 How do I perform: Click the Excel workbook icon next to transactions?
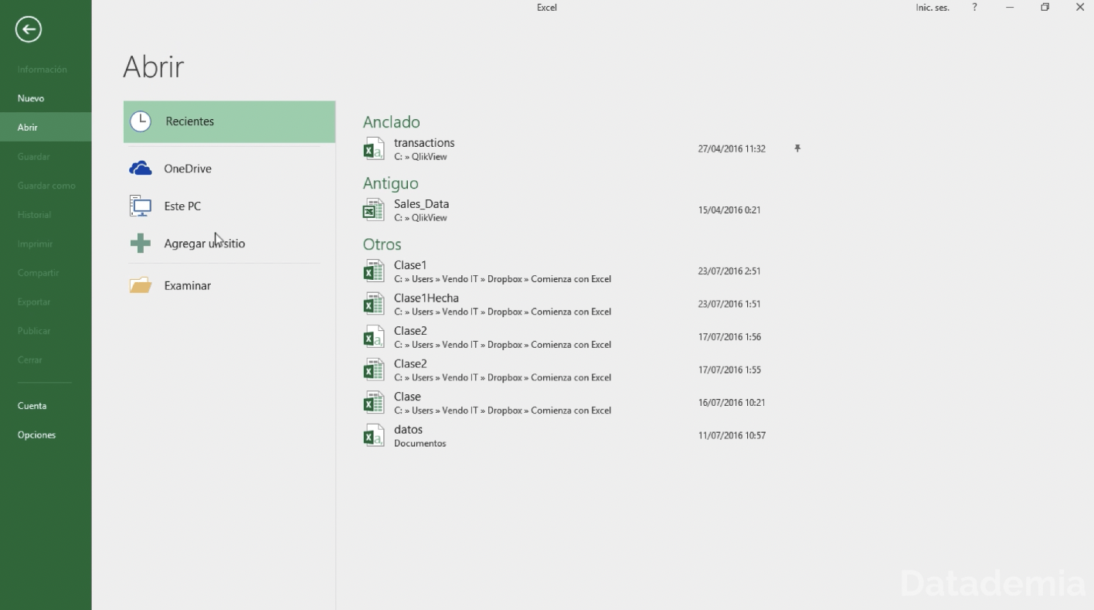374,148
